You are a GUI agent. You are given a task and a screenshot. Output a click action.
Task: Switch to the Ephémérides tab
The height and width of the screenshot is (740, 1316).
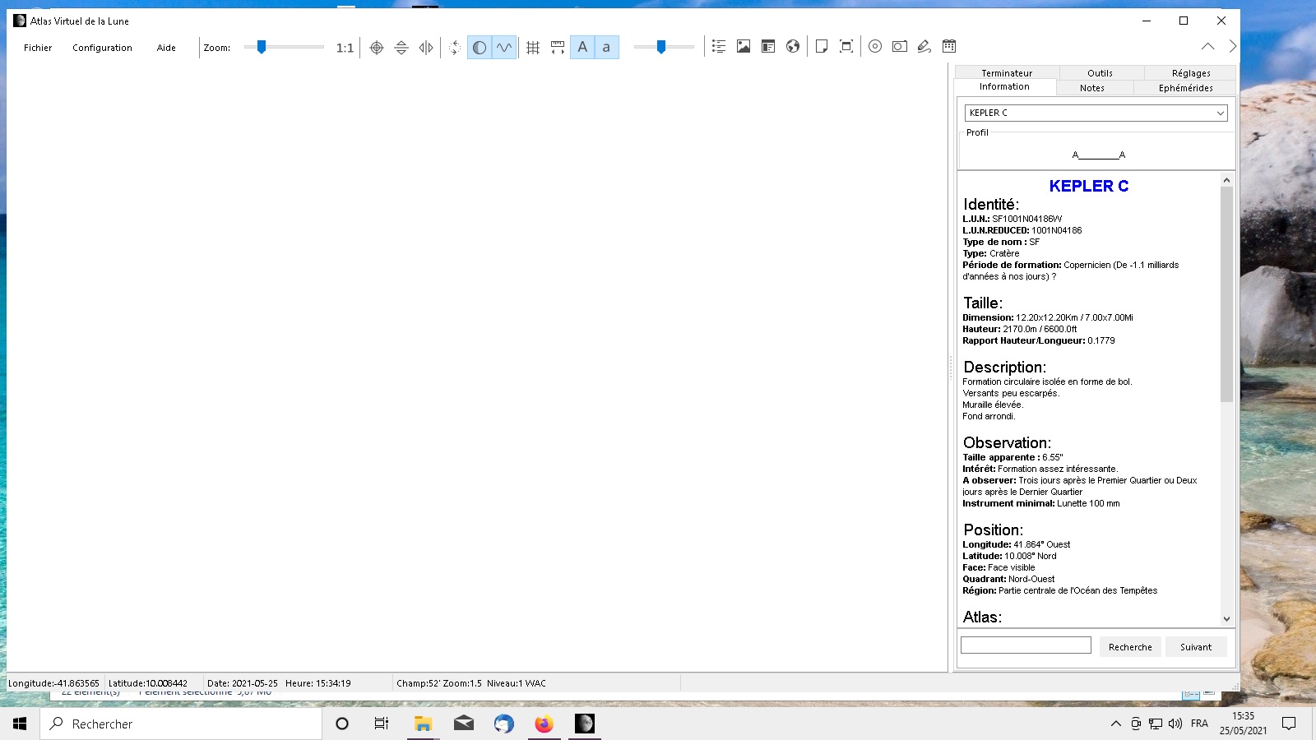[x=1185, y=88]
